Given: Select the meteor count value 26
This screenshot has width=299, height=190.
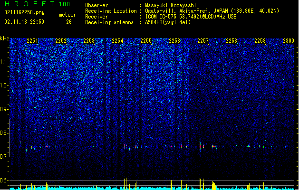Looking at the screenshot, I should coord(69,22).
